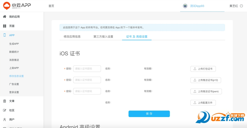Click the phone icon beside APP
The height and width of the screenshot is (128, 247).
coord(4,35)
